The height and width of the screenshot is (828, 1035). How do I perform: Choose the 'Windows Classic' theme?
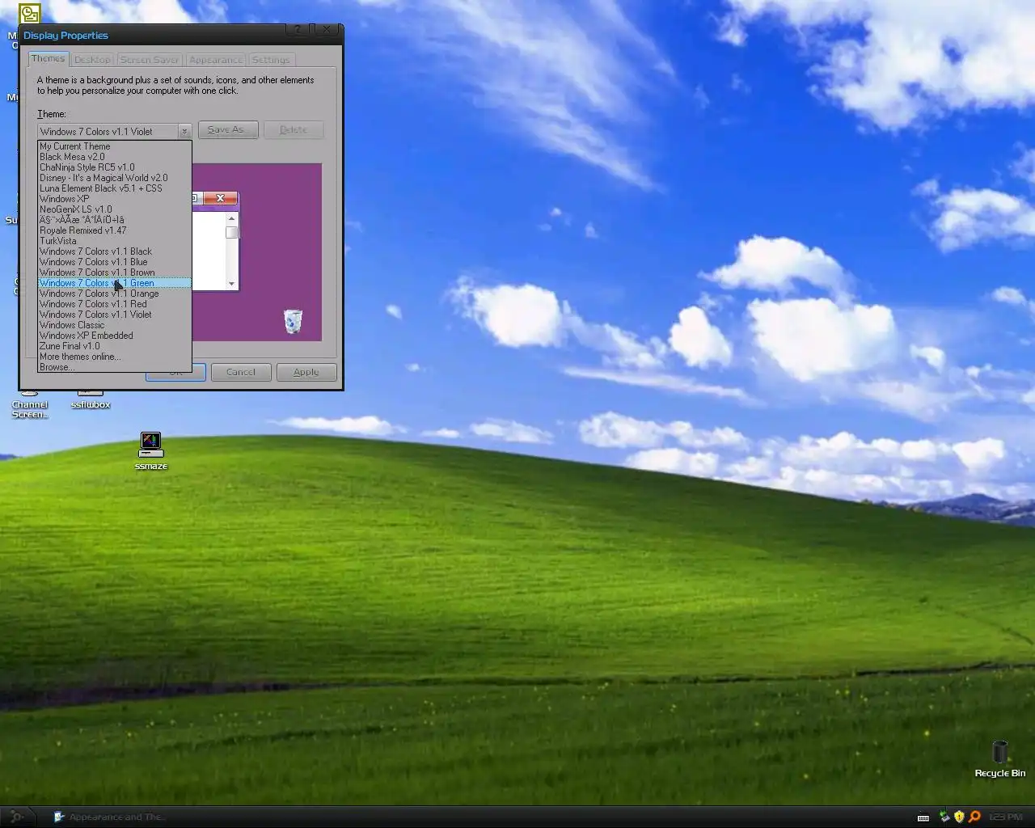tap(115, 325)
